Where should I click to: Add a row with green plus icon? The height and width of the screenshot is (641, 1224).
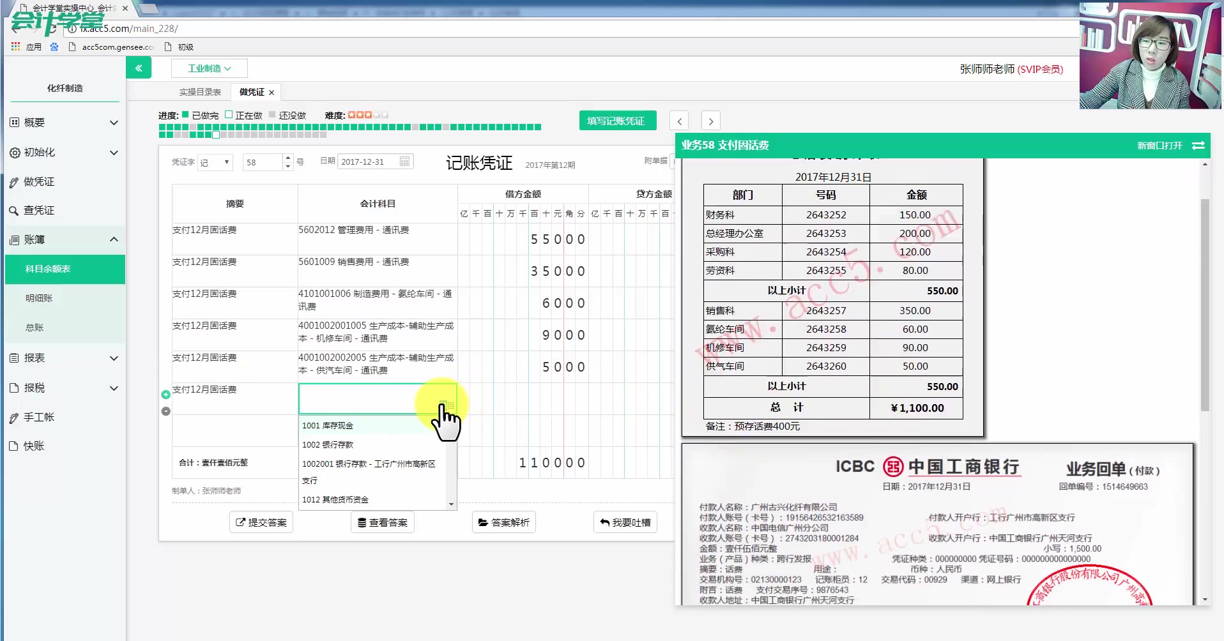[x=166, y=395]
